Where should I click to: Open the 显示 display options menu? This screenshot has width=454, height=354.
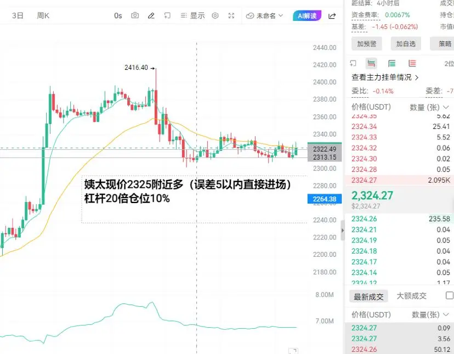pyautogui.click(x=192, y=16)
